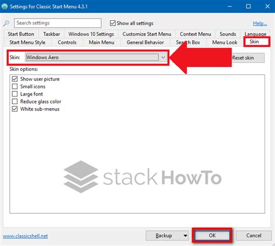The width and height of the screenshot is (275, 246).
Task: Switch to the Sounds tab
Action: click(227, 34)
